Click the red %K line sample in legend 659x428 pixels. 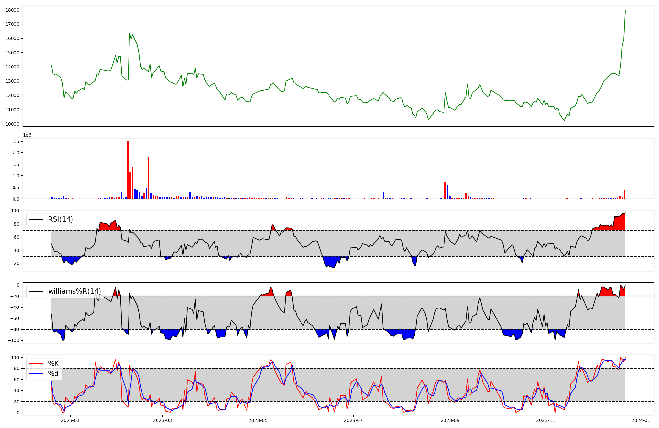click(x=36, y=364)
